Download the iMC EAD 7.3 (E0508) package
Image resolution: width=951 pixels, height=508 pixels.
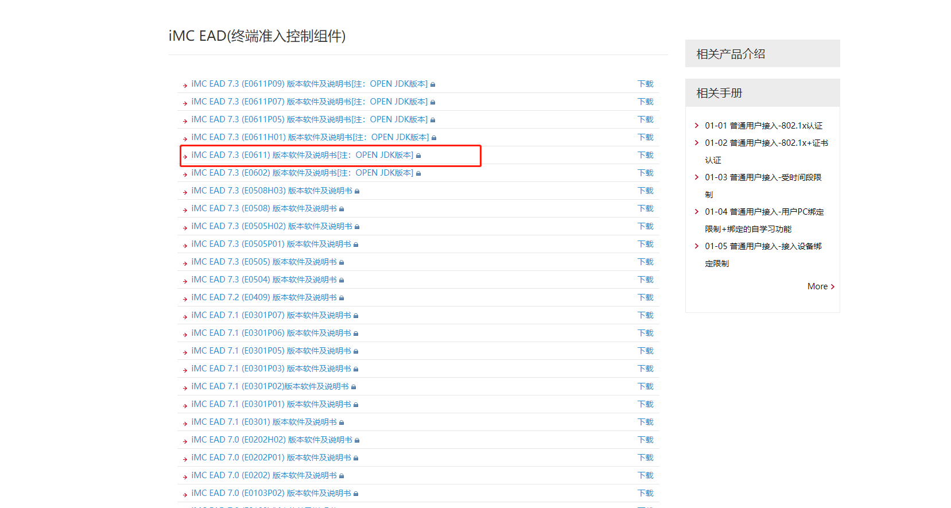pos(646,208)
